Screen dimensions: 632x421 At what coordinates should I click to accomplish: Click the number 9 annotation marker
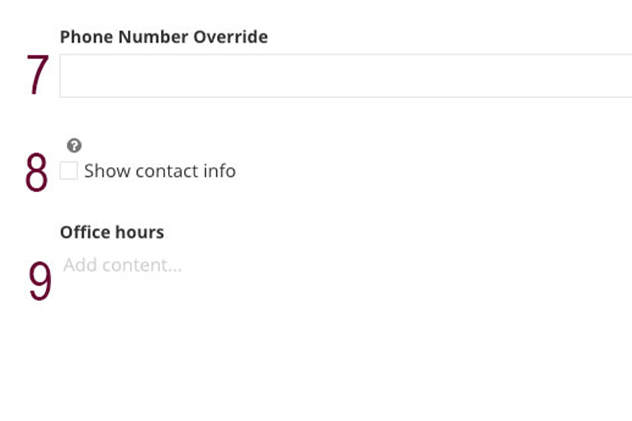(x=39, y=277)
